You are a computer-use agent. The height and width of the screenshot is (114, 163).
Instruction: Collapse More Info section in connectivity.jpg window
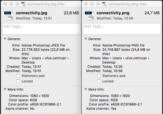5,89
